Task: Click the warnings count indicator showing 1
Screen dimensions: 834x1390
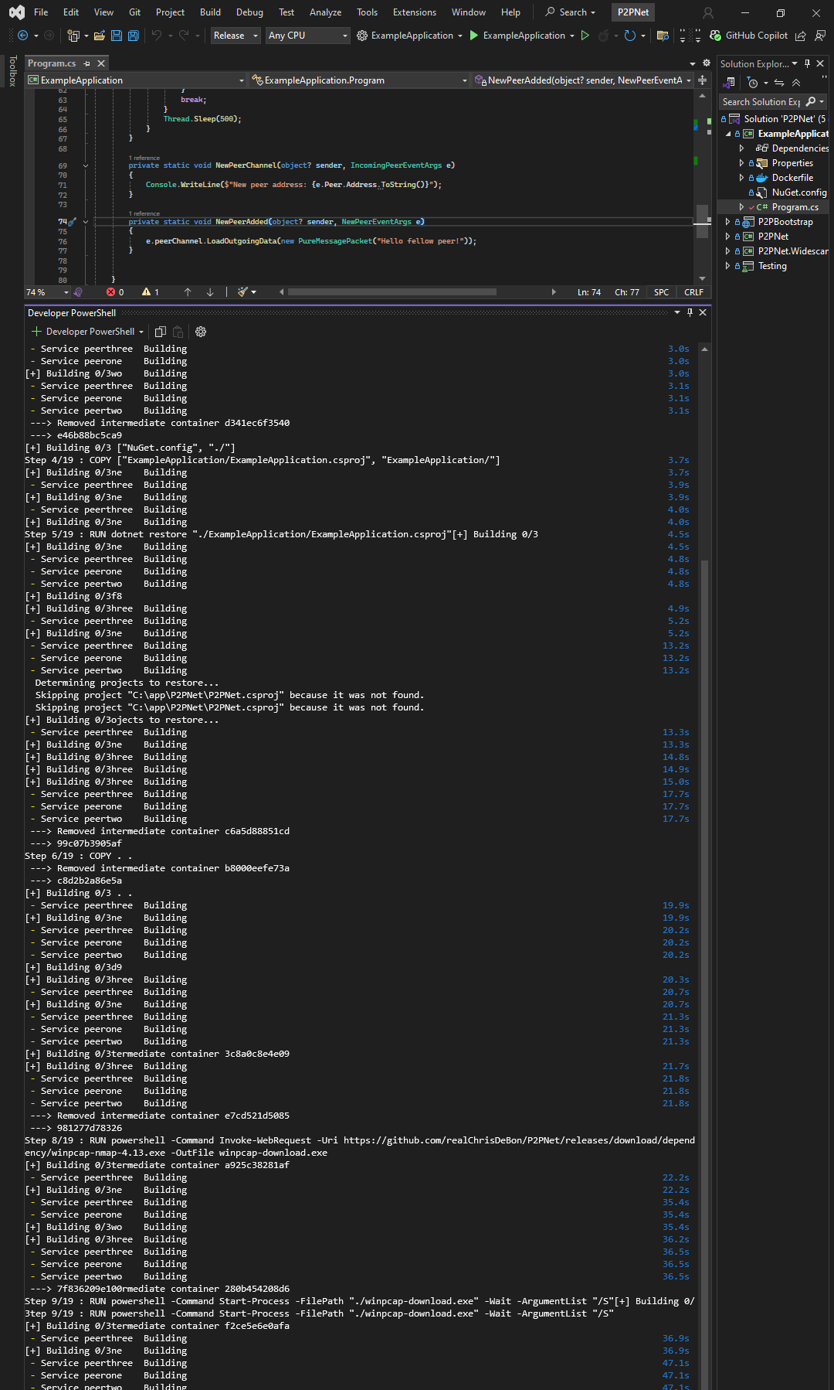Action: pos(151,292)
